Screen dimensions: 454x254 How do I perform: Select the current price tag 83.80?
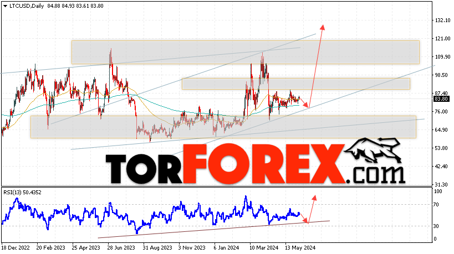tap(441, 99)
